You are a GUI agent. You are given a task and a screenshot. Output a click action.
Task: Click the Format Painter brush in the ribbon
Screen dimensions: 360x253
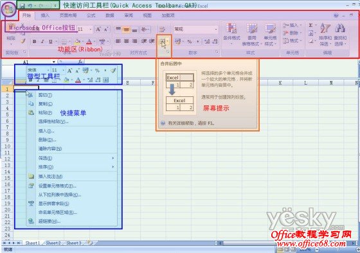(x=22, y=41)
